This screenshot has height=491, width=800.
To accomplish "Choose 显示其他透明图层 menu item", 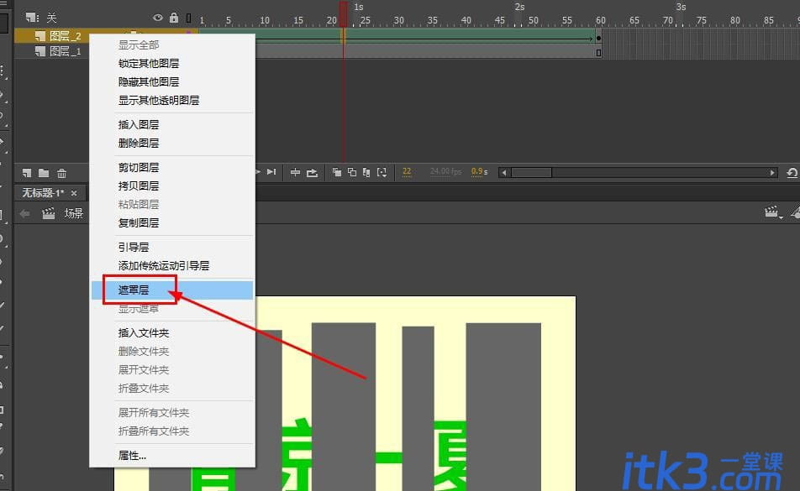I will click(172, 101).
